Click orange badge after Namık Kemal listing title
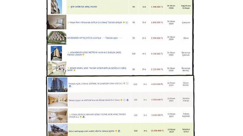The height and width of the screenshot is (136, 243). click(74, 71)
